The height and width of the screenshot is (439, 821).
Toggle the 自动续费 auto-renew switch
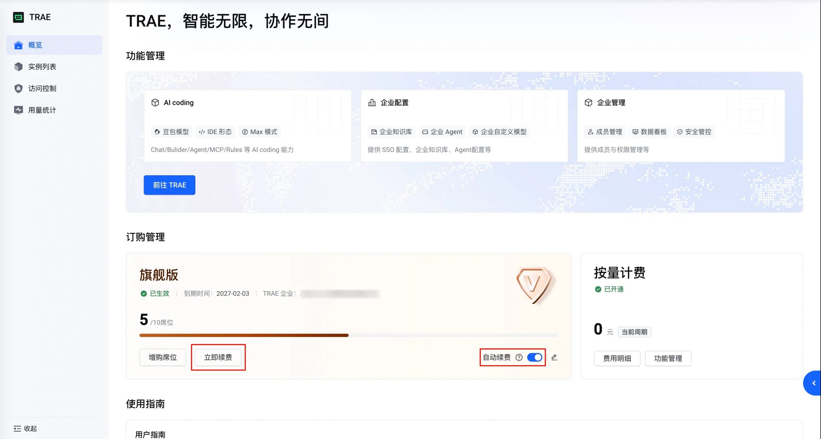(535, 357)
